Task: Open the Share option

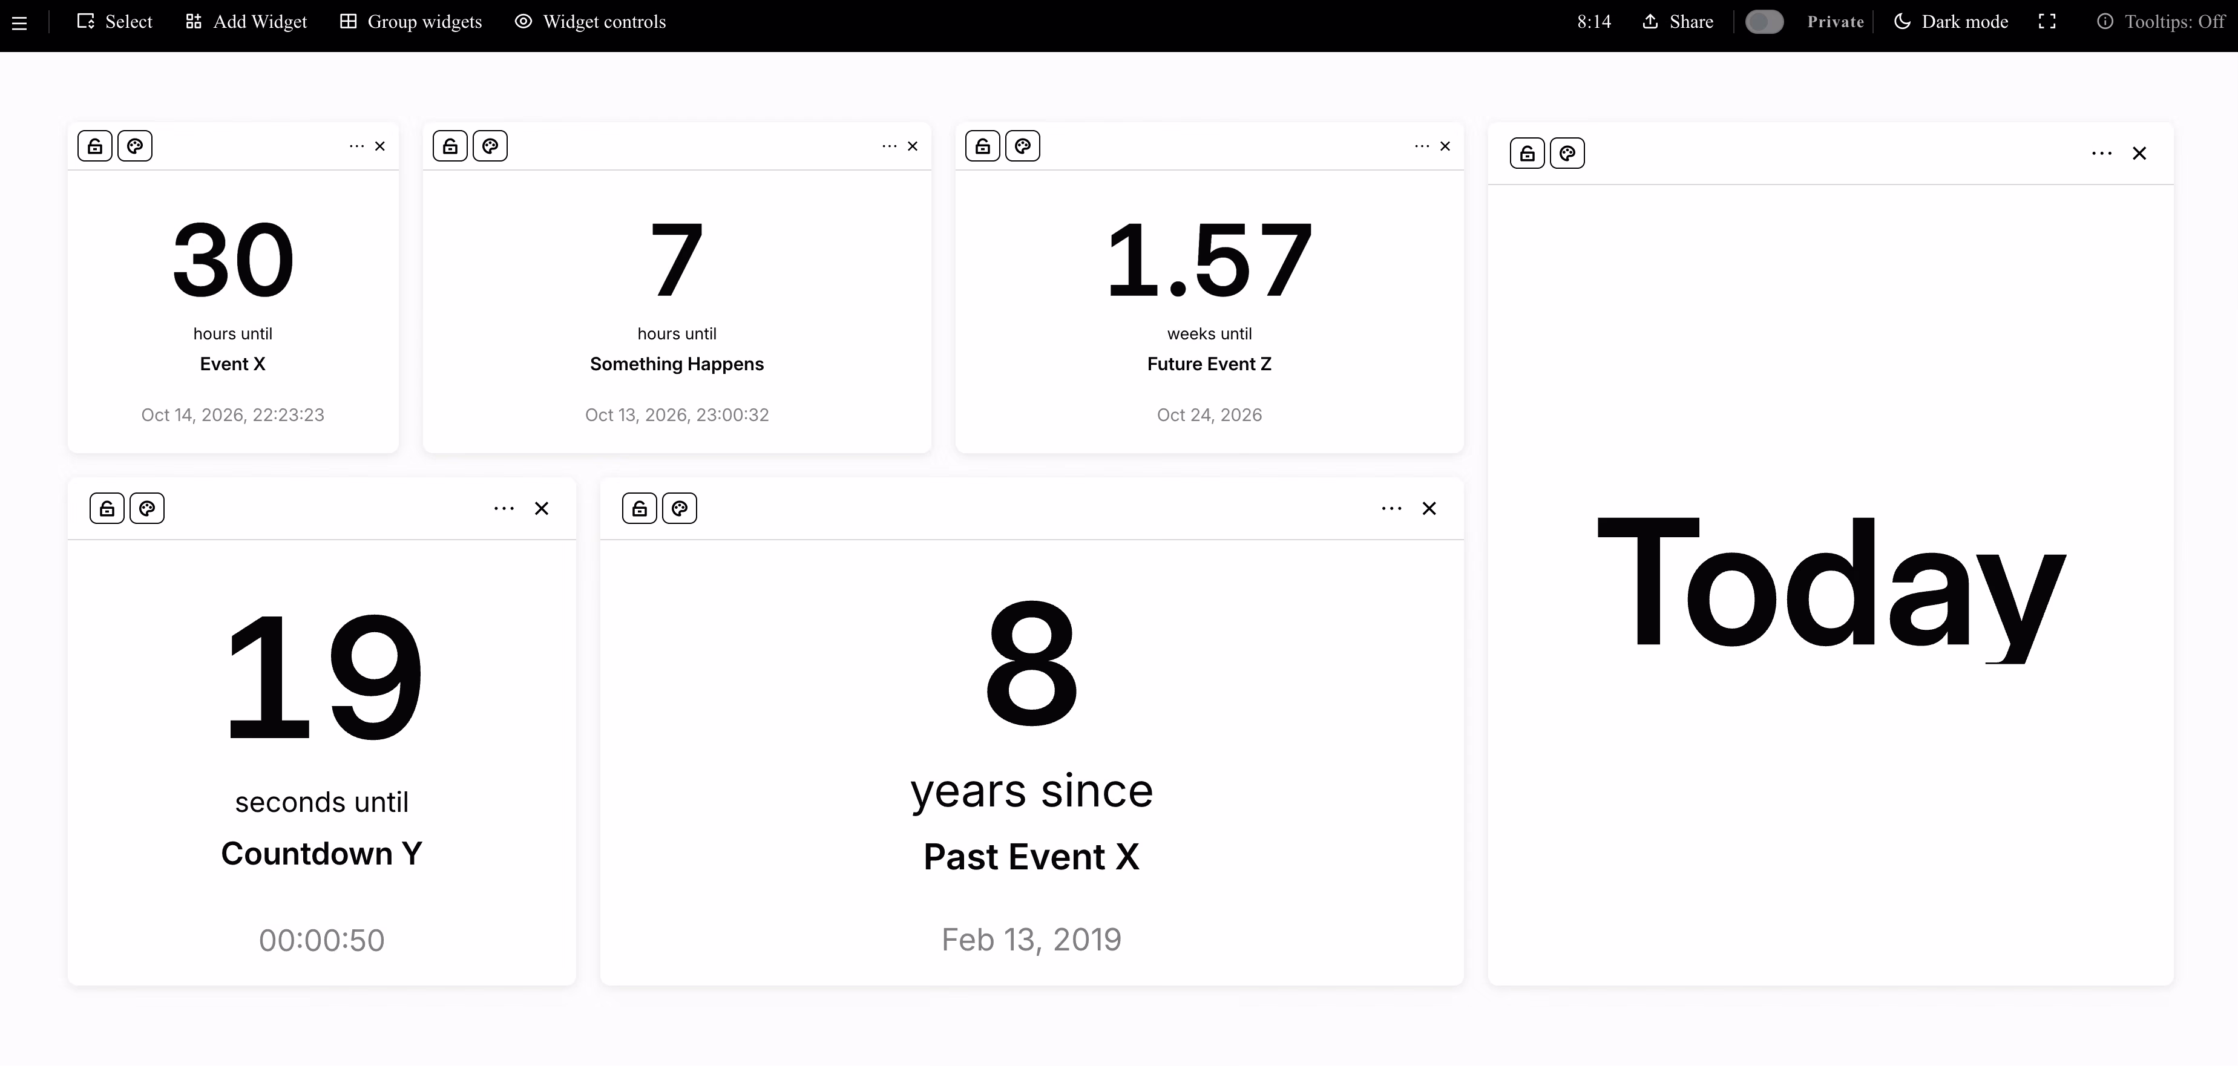Action: [x=1678, y=22]
